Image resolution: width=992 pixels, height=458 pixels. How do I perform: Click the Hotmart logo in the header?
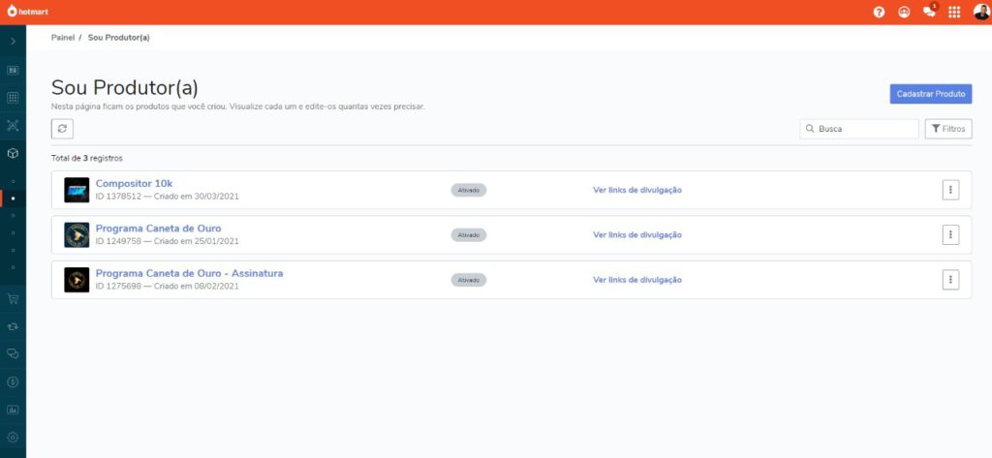click(x=28, y=12)
